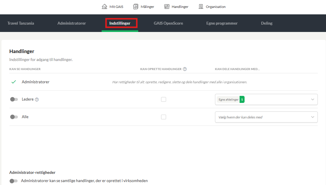
Task: Click the green checkmark for Administratorer
Action: [14, 82]
